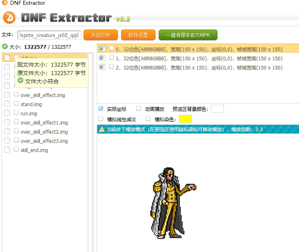The width and height of the screenshot is (299, 252).
Task: Select the stand.img file entry
Action: tap(31, 104)
